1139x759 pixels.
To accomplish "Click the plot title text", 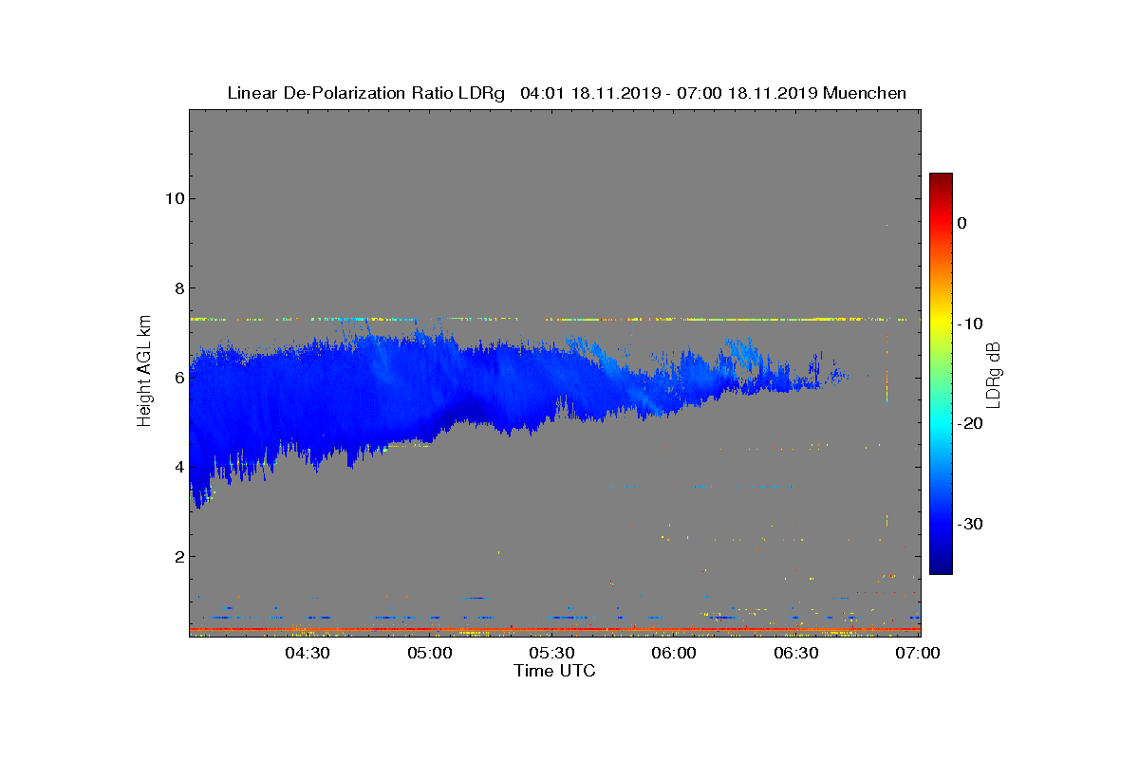I will [567, 93].
